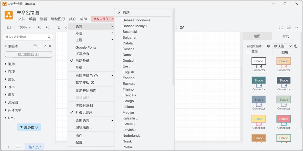
Task: Open the 100% zoom dropdown
Action: coord(24,27)
